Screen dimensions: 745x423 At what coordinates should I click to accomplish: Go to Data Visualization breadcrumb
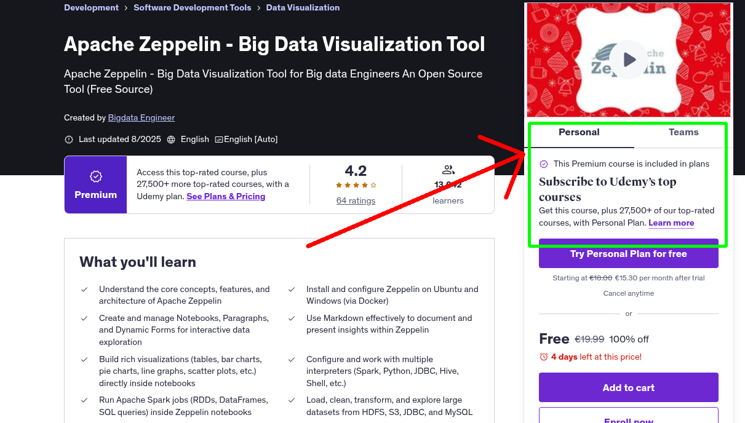[x=303, y=7]
